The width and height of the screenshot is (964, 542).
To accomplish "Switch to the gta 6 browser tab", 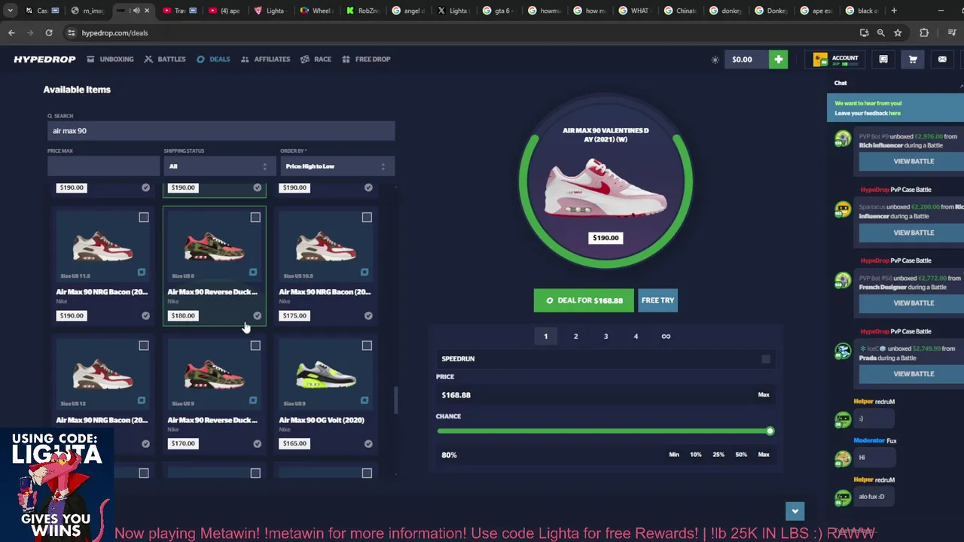I will (x=499, y=11).
